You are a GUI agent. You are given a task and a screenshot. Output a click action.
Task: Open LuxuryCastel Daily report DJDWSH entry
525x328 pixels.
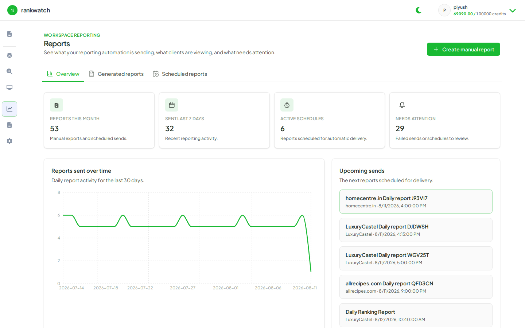[x=416, y=230]
